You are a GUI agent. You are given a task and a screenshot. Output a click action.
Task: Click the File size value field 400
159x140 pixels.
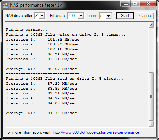click(x=73, y=16)
